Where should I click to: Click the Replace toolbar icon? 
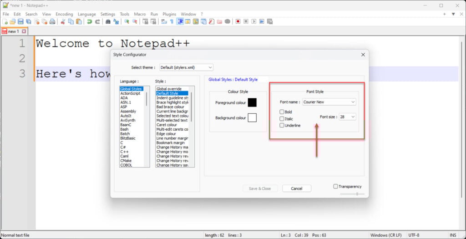[x=116, y=21]
